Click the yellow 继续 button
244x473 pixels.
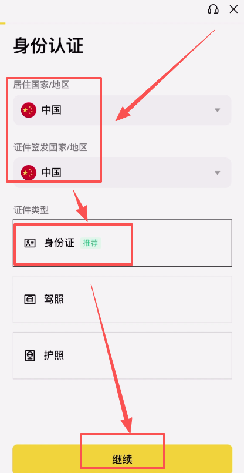123,458
